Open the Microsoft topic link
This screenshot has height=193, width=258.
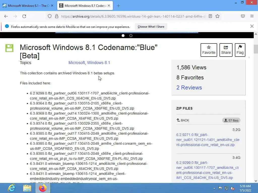pos(77,63)
